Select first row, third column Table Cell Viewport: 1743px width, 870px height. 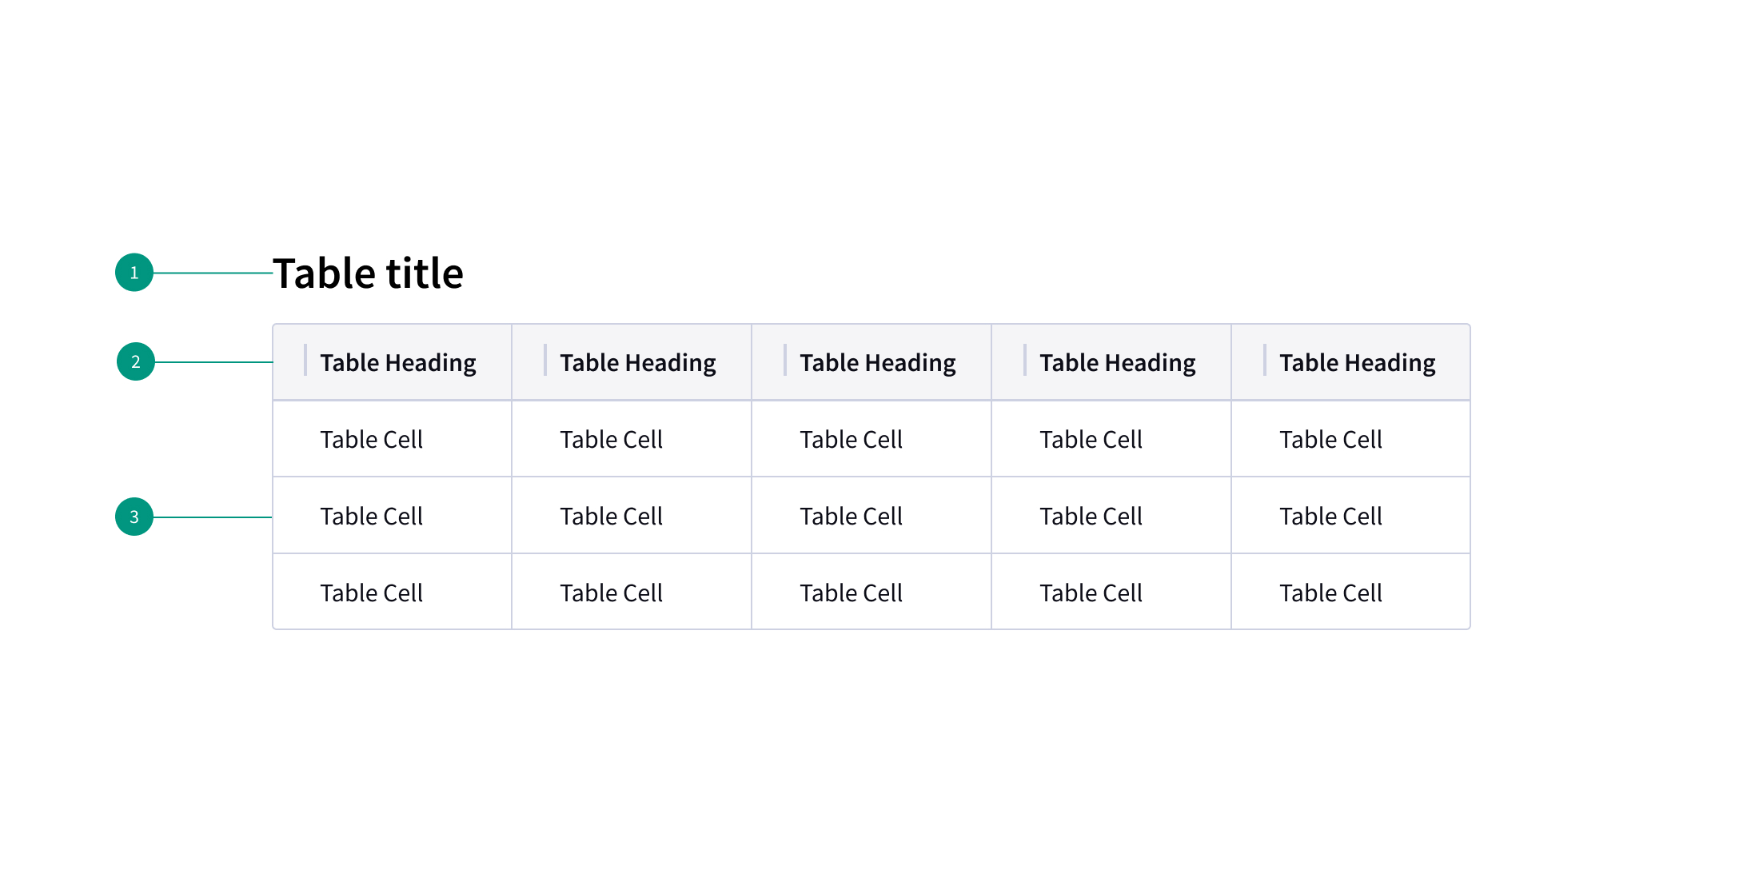(x=852, y=439)
